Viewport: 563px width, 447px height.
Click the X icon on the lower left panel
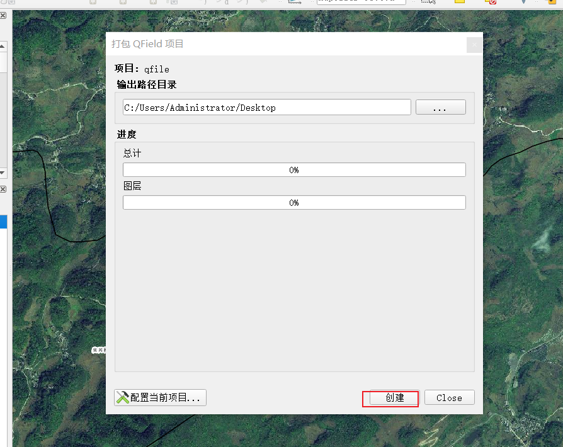[x=3, y=188]
